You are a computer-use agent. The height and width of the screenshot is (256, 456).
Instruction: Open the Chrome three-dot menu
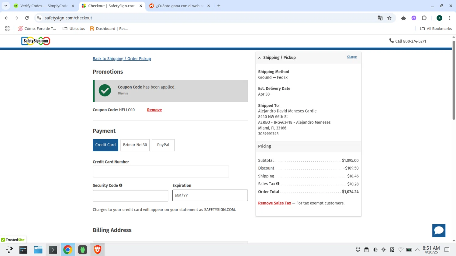coord(450,18)
